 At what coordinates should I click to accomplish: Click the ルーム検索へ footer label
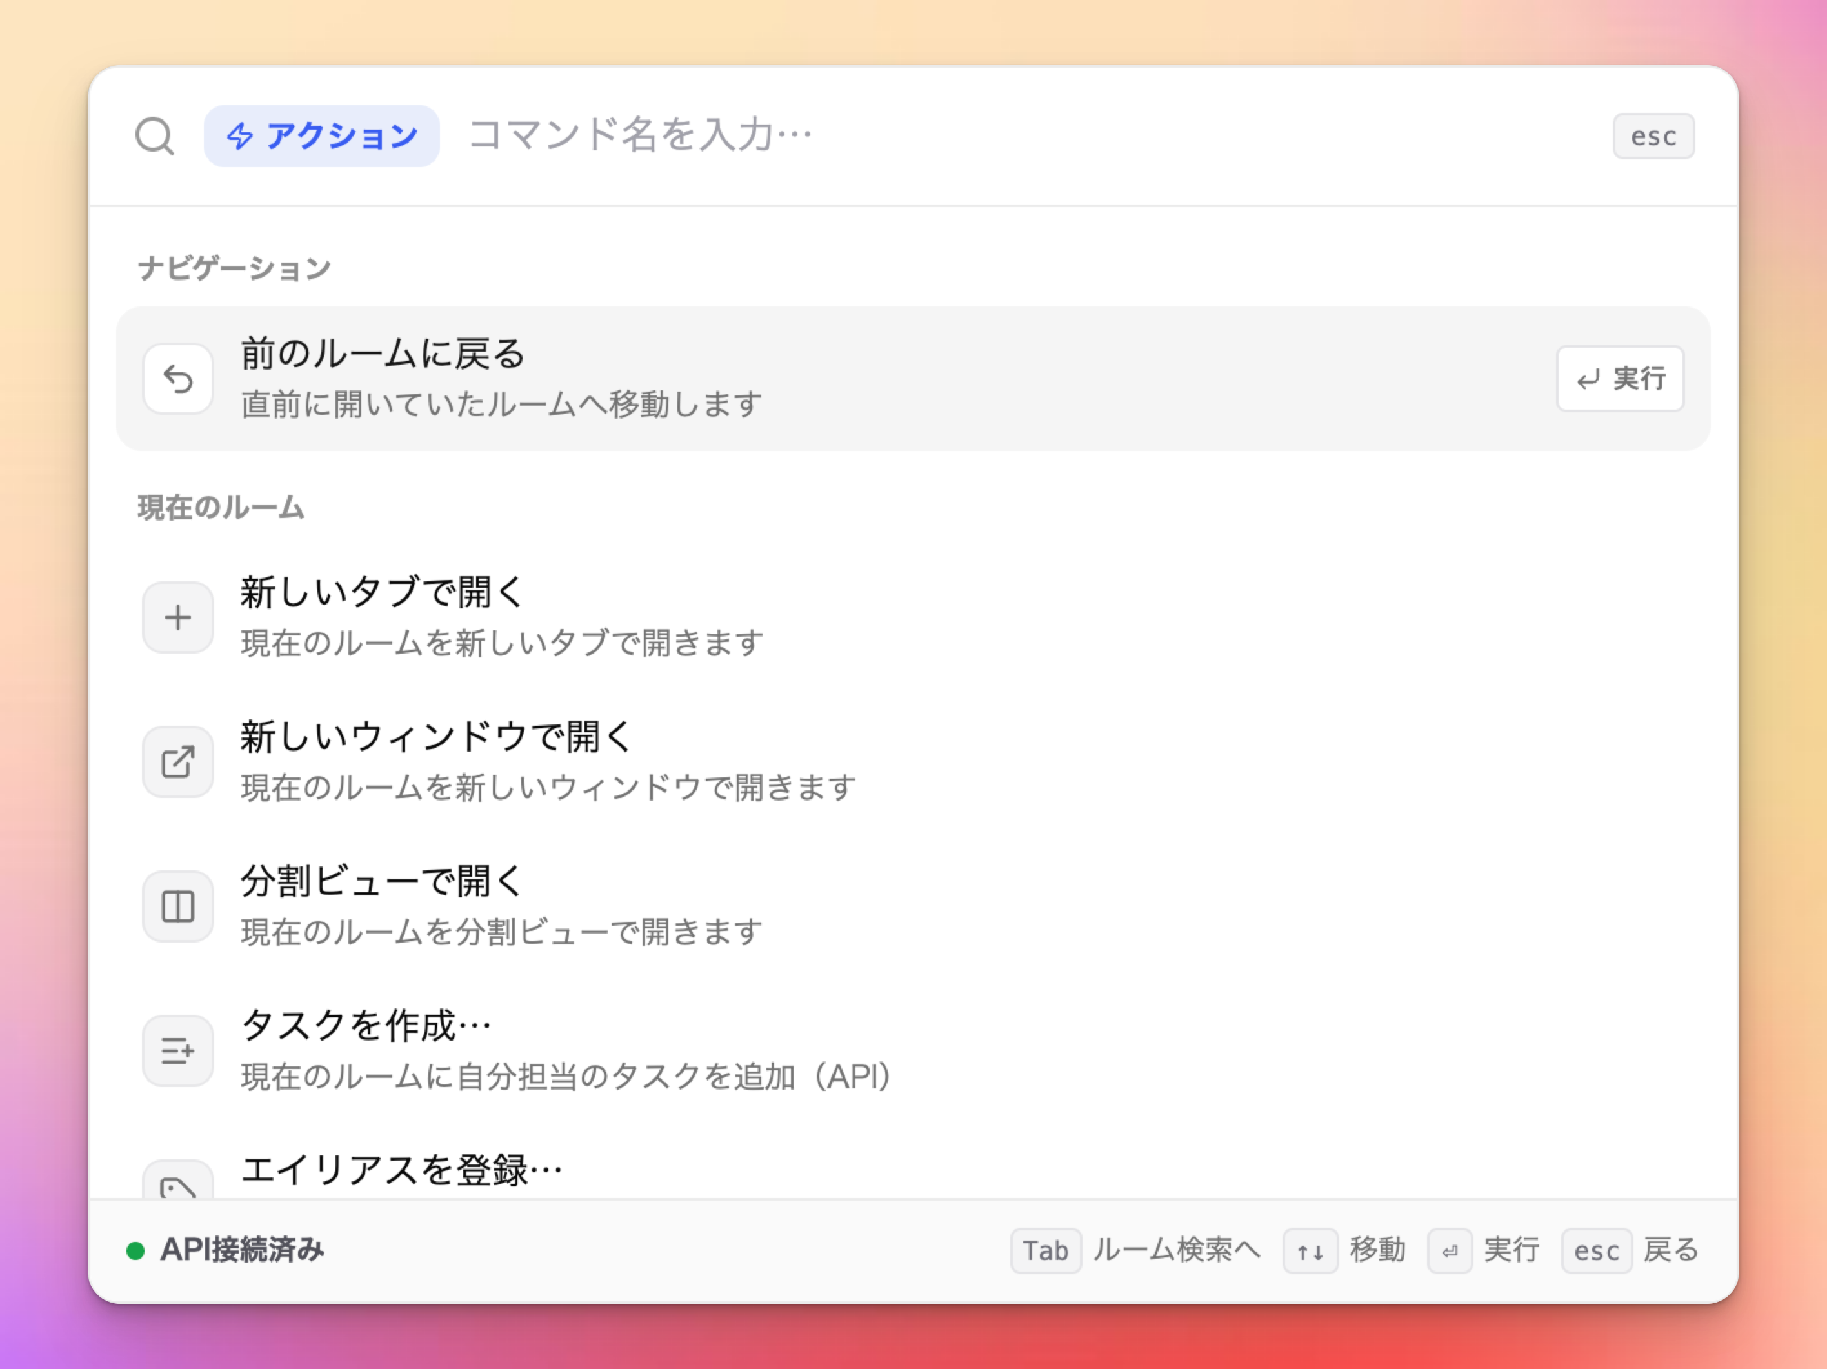point(1176,1250)
